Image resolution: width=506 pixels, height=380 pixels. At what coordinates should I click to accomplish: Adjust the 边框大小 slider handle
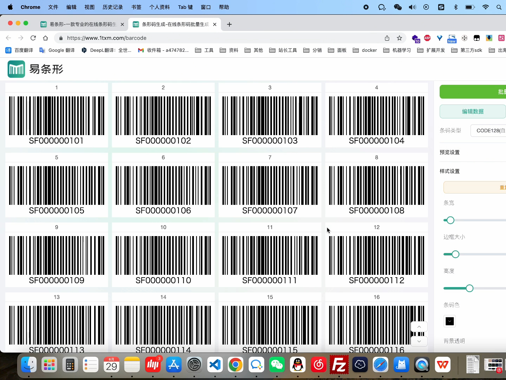[x=455, y=254]
